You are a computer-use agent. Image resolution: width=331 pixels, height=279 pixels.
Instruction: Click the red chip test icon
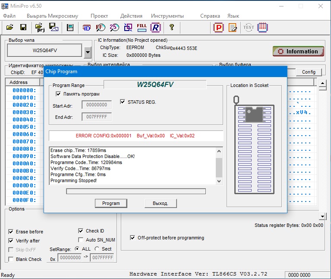tap(262, 28)
